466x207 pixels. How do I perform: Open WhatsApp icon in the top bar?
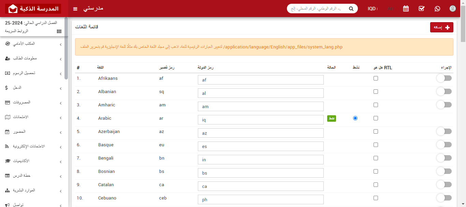tap(437, 9)
